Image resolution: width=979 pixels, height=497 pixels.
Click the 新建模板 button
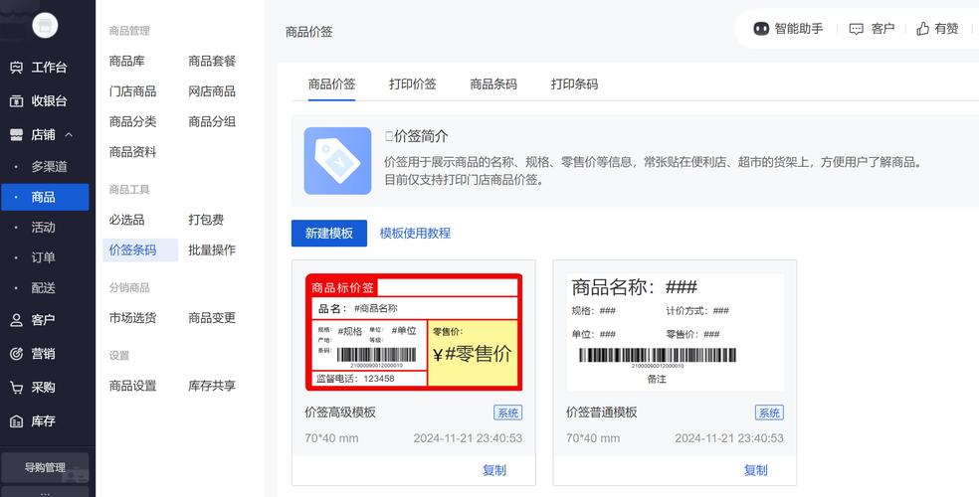[328, 233]
